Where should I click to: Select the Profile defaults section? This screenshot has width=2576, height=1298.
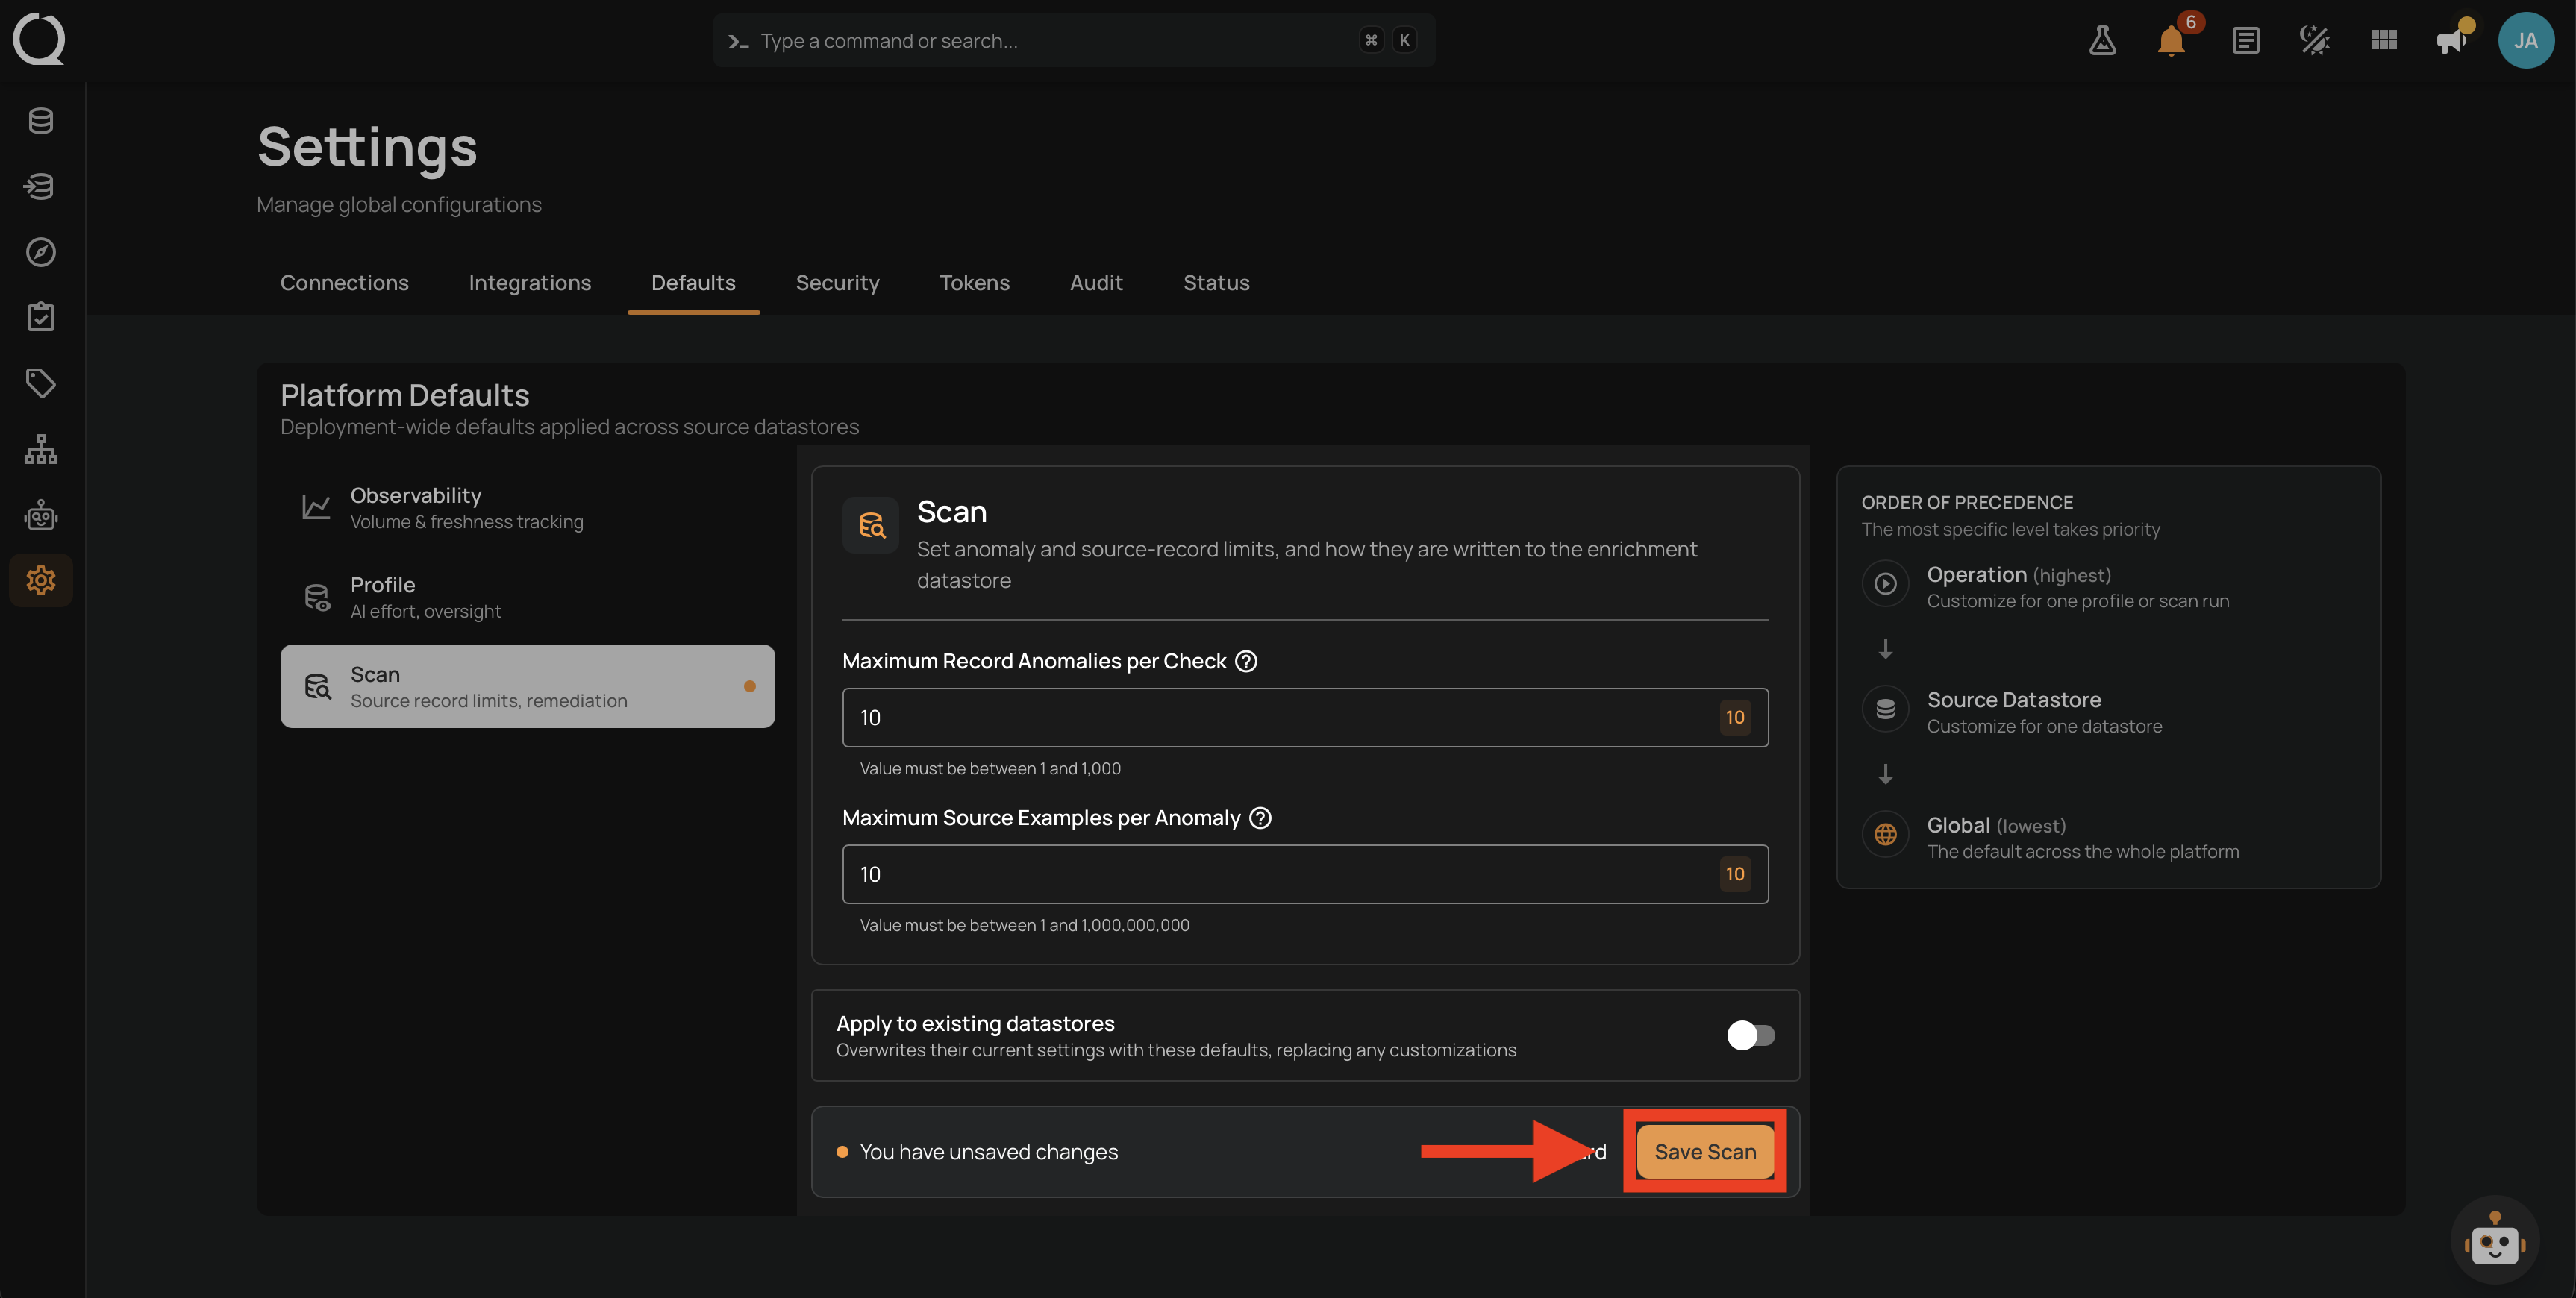coord(527,597)
